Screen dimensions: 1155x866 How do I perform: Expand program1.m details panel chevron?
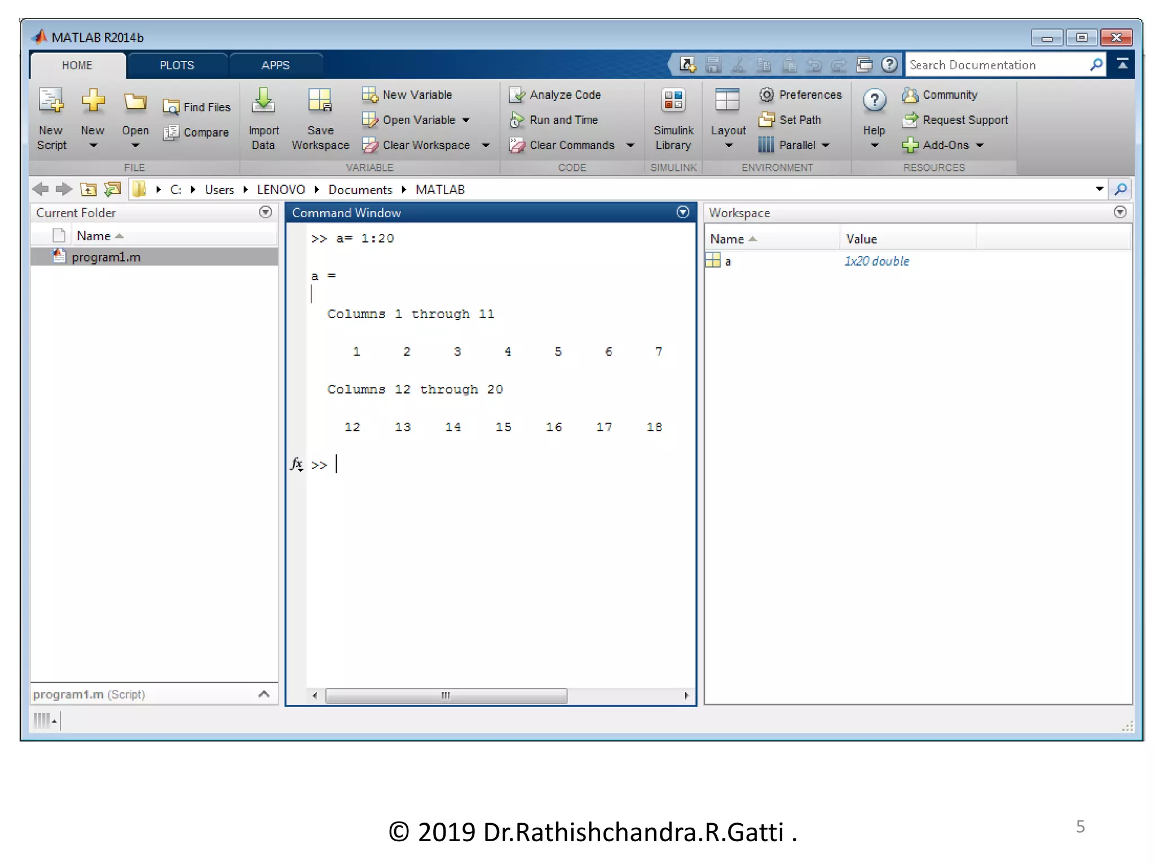click(x=264, y=694)
